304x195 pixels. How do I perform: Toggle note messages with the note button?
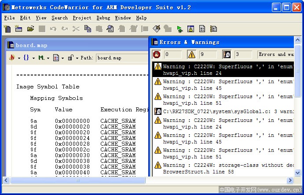(227, 55)
